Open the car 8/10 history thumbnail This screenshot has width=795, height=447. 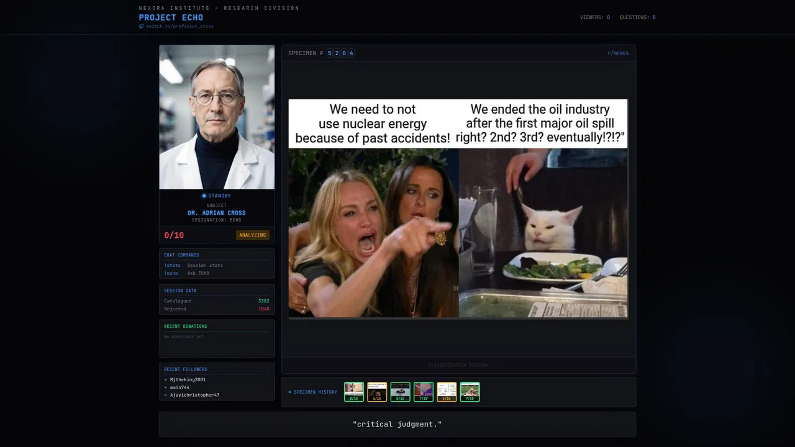(400, 392)
